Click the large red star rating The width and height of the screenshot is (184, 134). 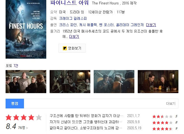pos(24,118)
